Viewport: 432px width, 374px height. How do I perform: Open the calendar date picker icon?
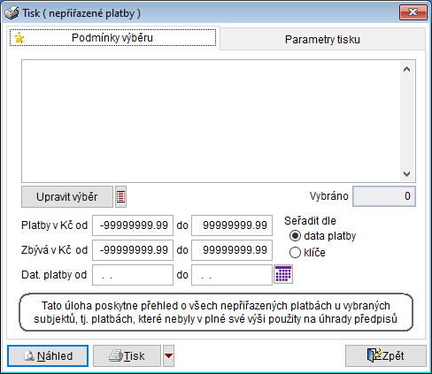tap(283, 274)
